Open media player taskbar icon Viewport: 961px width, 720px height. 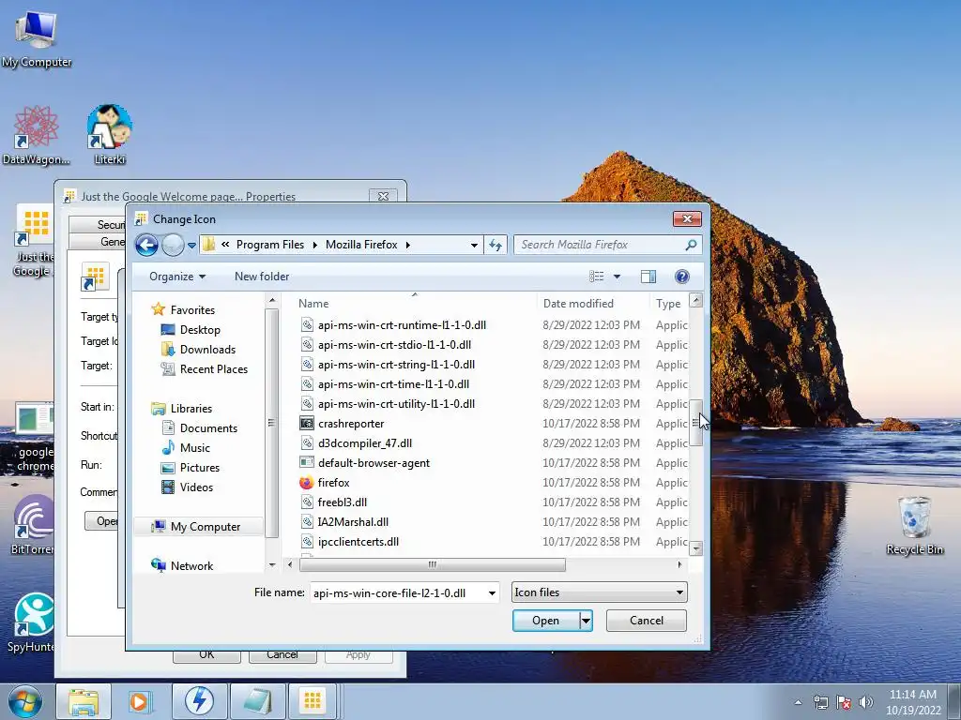pyautogui.click(x=140, y=701)
